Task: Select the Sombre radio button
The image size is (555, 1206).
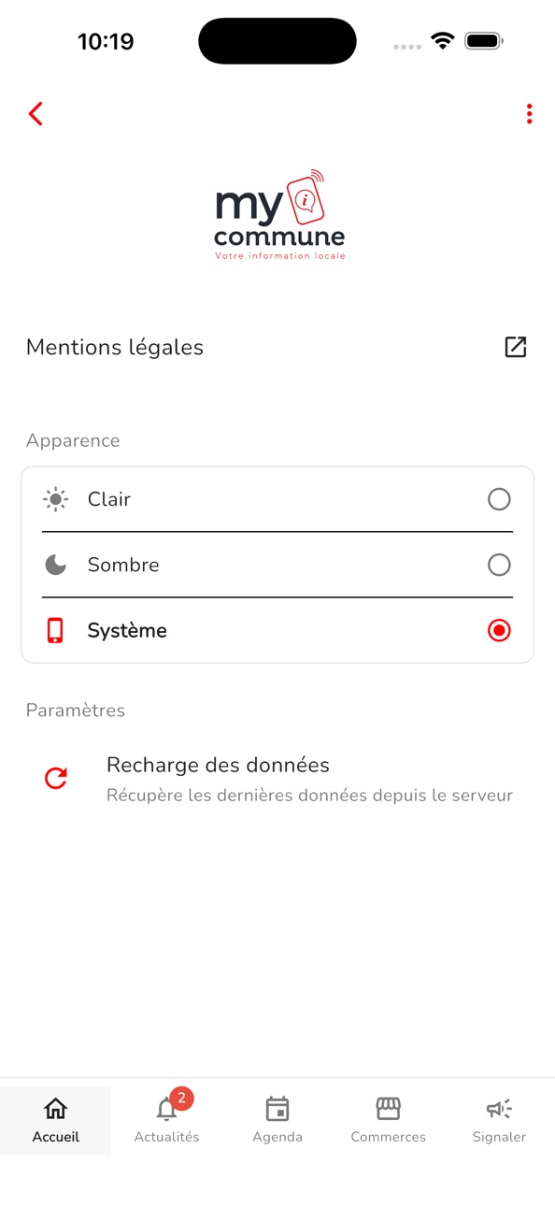Action: [499, 565]
